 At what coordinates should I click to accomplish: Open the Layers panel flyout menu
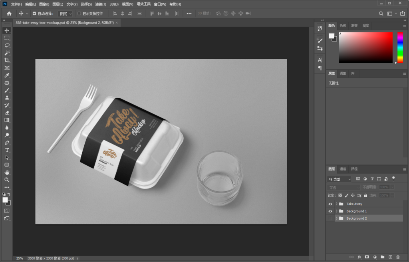[x=405, y=169]
